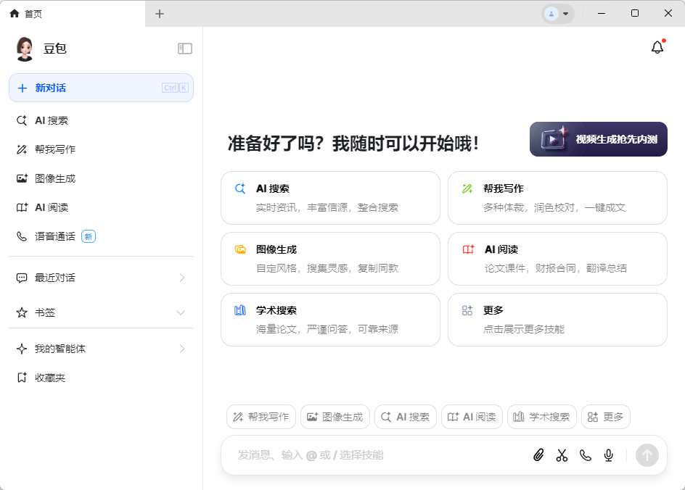Click the 豆包 name label

tap(55, 49)
